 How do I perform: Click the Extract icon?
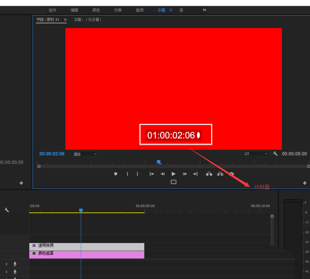pyautogui.click(x=220, y=174)
